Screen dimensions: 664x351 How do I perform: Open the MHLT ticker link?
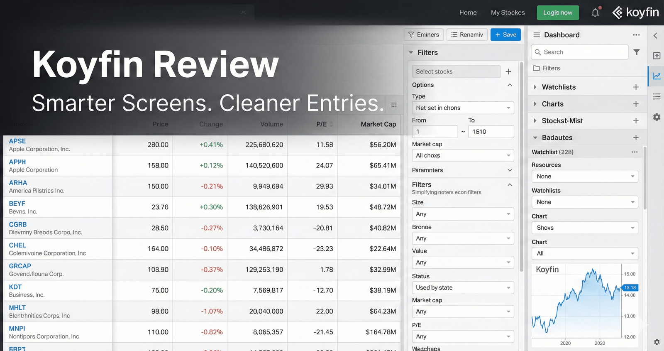pyautogui.click(x=17, y=308)
